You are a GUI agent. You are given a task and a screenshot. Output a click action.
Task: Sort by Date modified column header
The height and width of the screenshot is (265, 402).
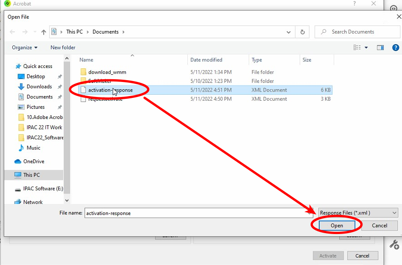pyautogui.click(x=206, y=60)
